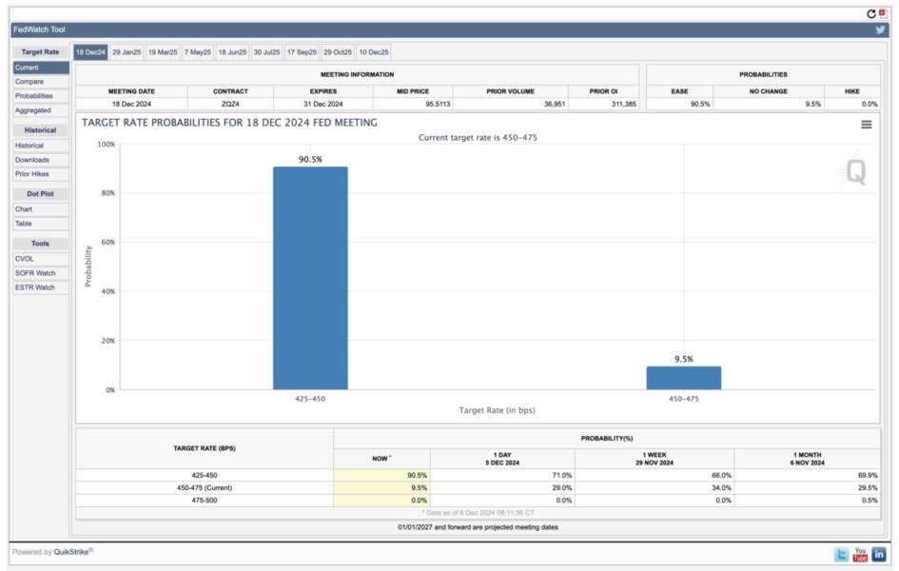Click the 9.5% bar for 450-475
Viewport: 899px width, 571px height.
pyautogui.click(x=683, y=378)
